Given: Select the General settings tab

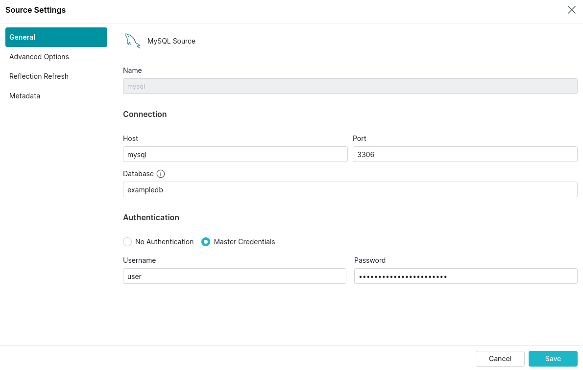Looking at the screenshot, I should (x=23, y=37).
